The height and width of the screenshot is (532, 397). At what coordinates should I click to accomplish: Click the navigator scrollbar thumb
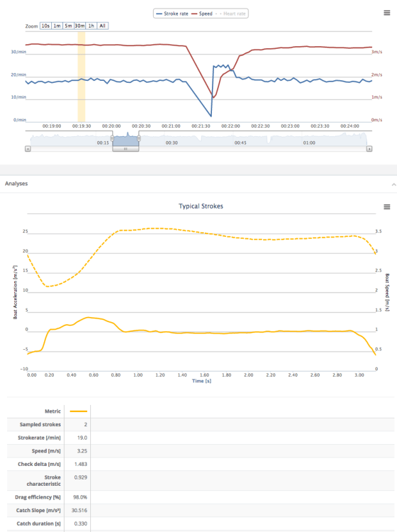pos(126,148)
